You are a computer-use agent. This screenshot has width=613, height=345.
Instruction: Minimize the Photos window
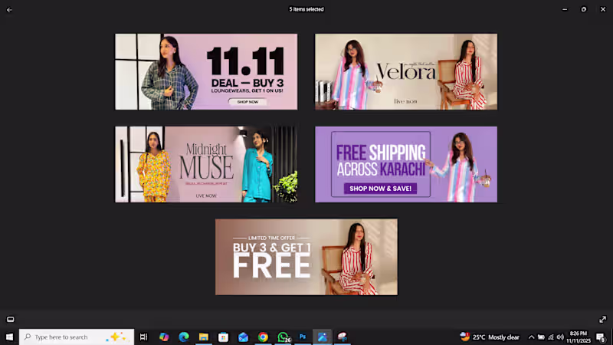coord(565,9)
